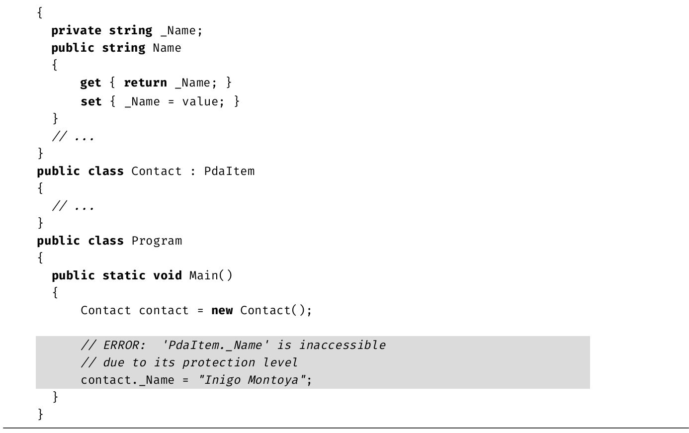Click the Main() method name

click(210, 275)
